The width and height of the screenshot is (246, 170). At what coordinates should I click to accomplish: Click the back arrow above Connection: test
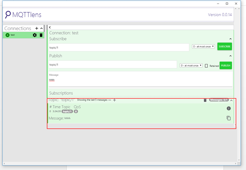[x=50, y=27]
